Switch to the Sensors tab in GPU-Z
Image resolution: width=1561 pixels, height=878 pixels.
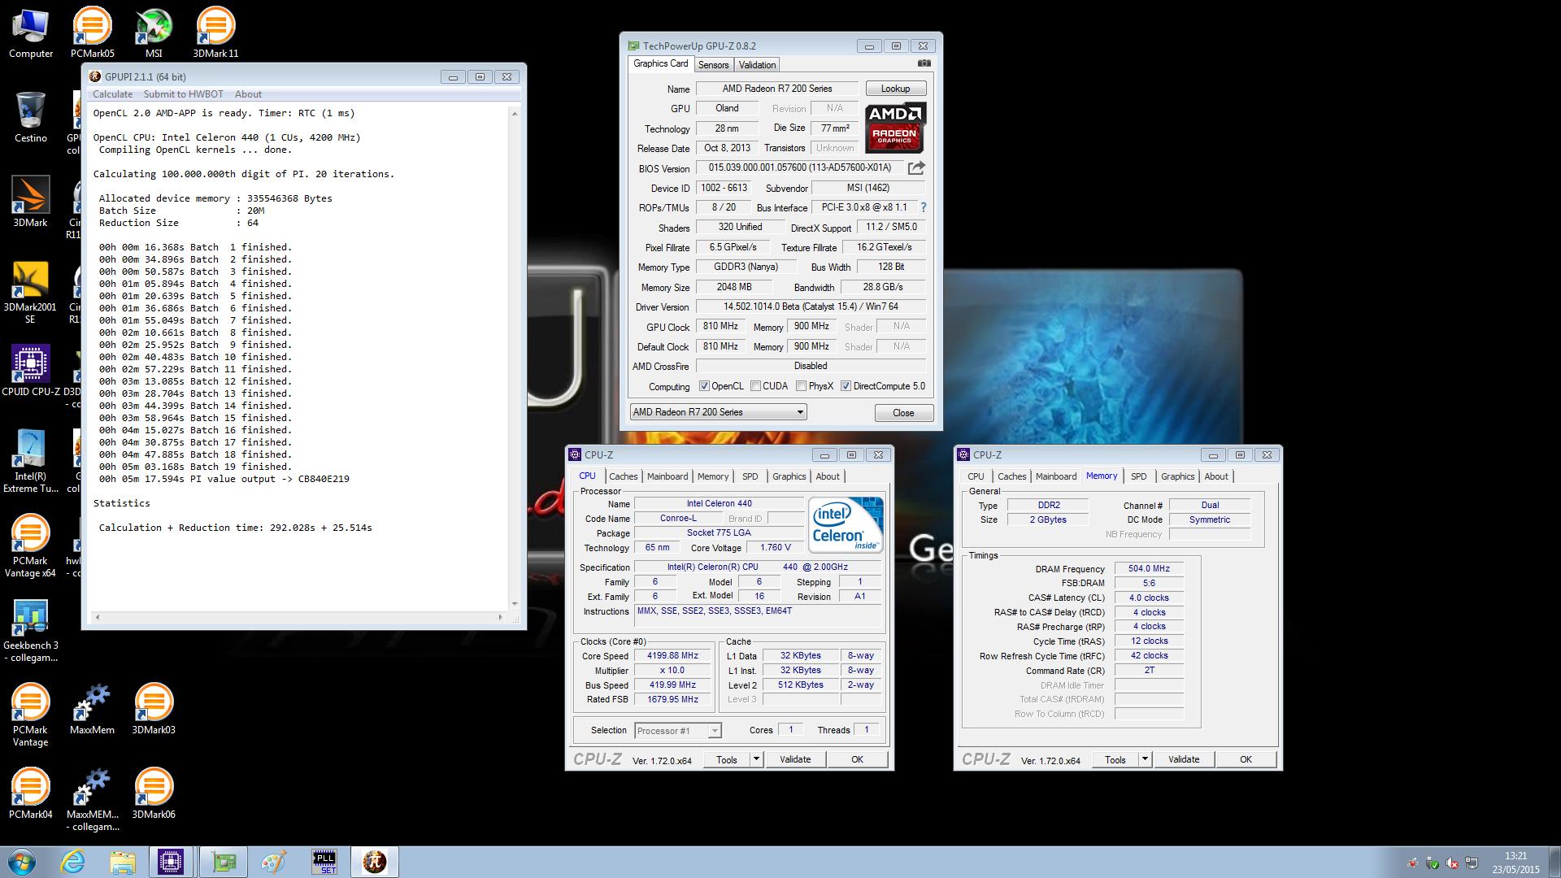[x=713, y=65]
